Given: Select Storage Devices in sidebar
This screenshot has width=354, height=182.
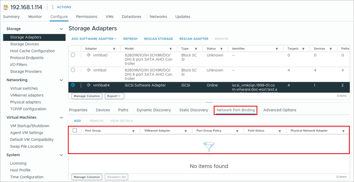Looking at the screenshot, I should (24, 44).
